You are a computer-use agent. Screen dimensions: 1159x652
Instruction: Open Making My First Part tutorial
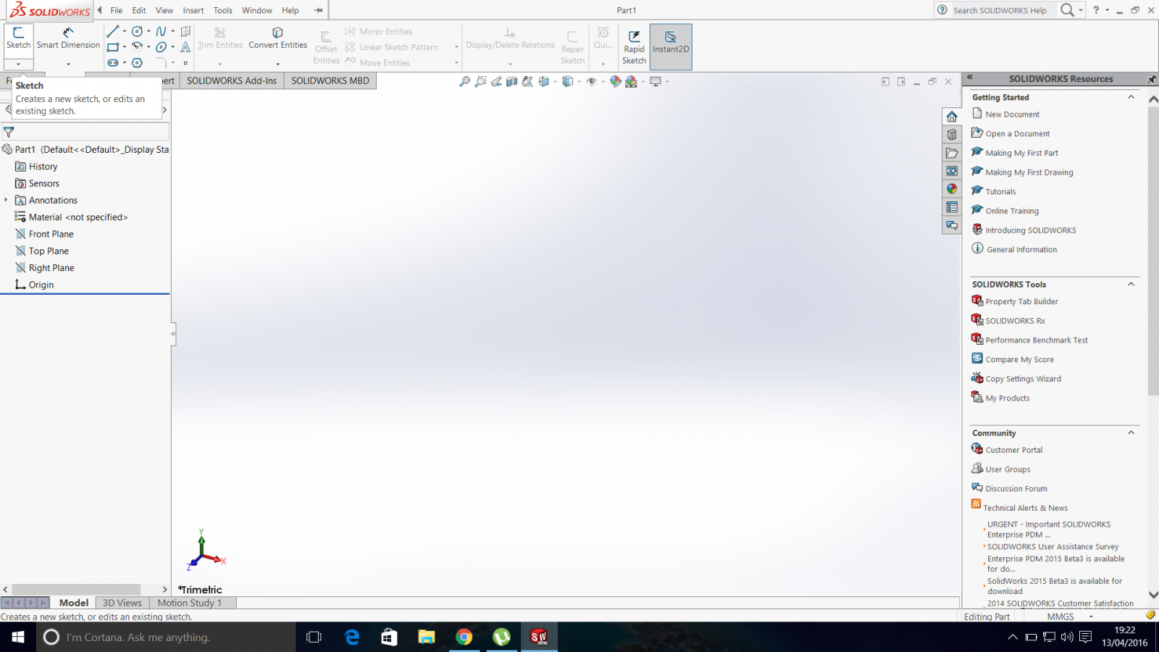[x=1022, y=153]
